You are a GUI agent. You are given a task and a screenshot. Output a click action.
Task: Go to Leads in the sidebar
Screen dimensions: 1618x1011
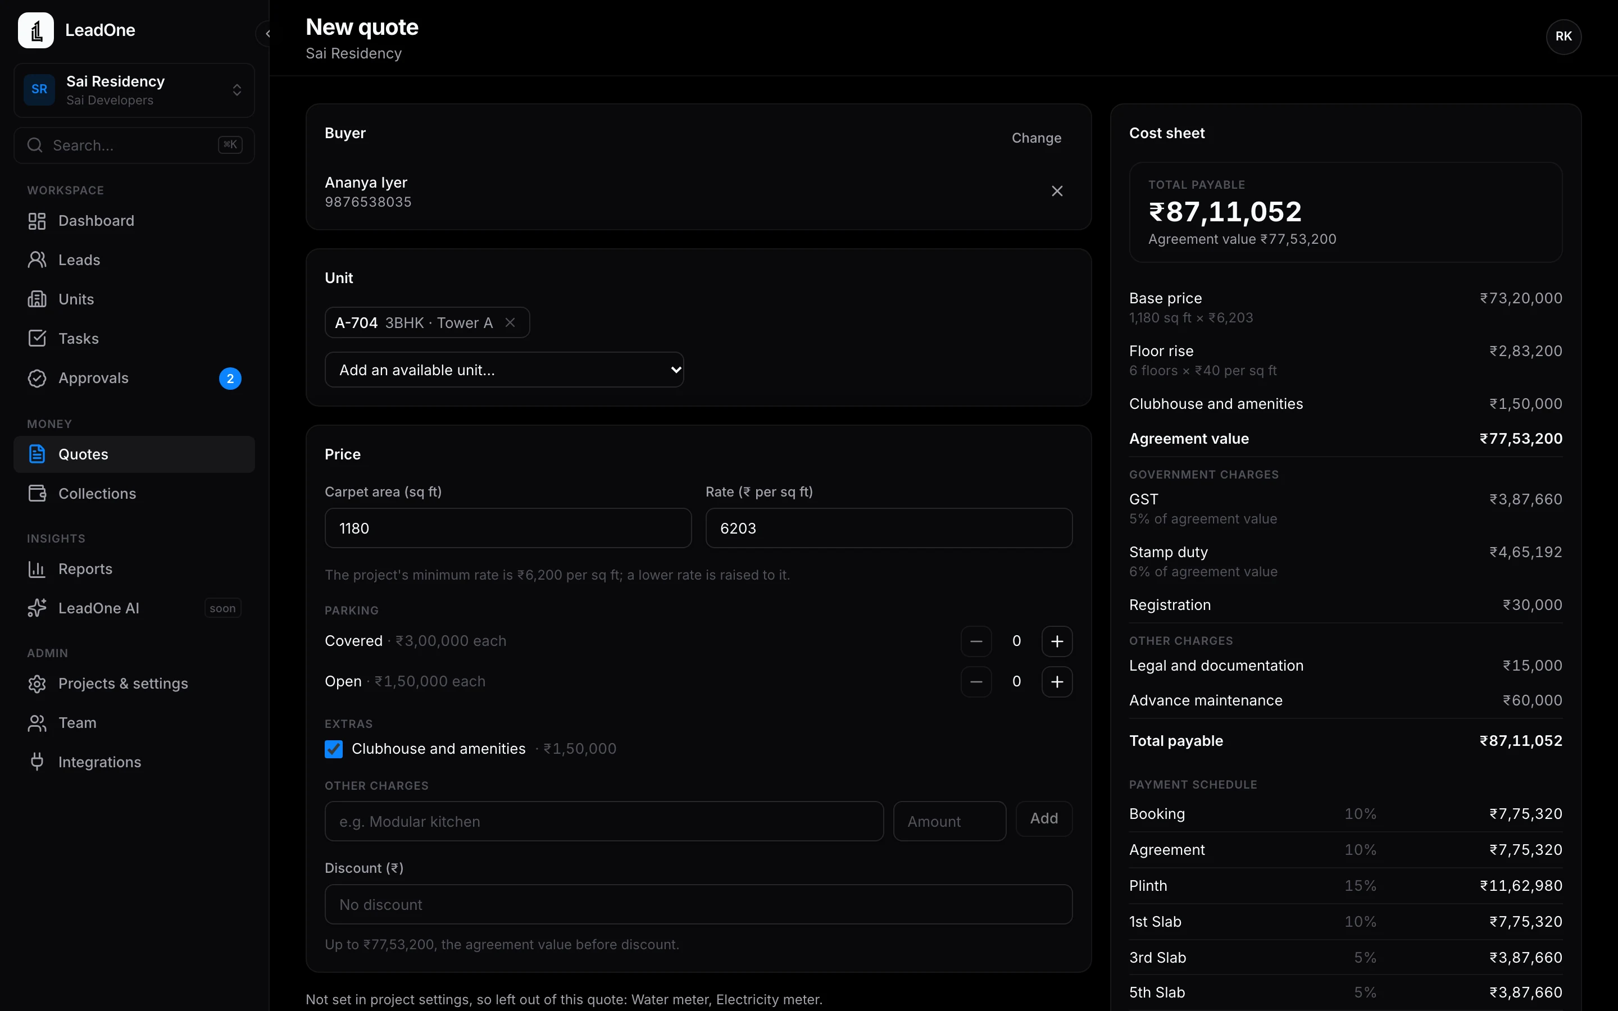(x=134, y=260)
